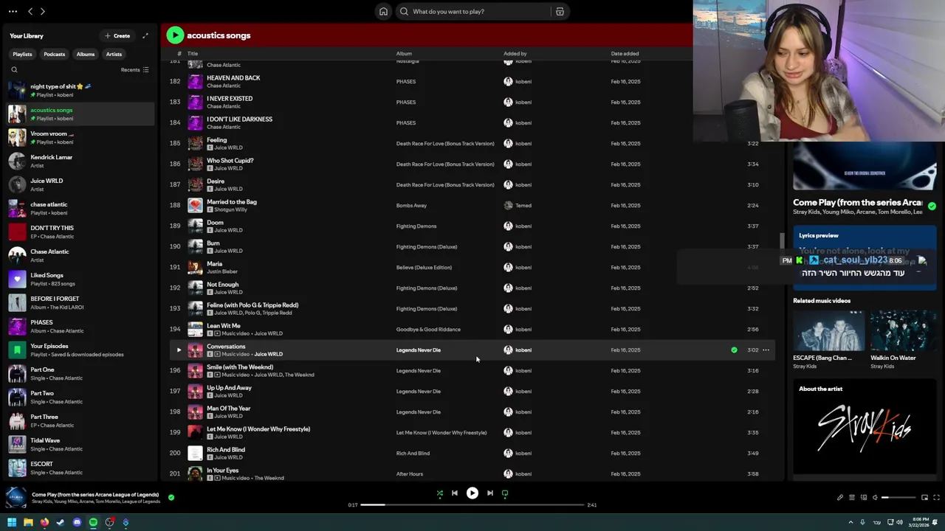
Task: Click the now playing album art thumbnail
Action: [x=16, y=498]
